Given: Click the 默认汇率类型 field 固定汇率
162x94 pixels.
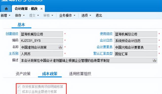Looking at the screenshot, I should coord(136,54).
